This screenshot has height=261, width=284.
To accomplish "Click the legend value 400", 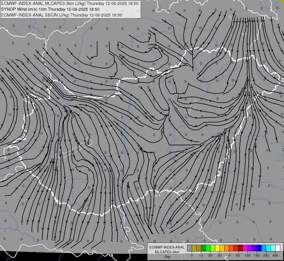I will click(x=275, y=255).
